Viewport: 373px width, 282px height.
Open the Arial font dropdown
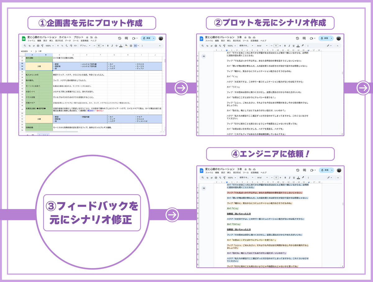click(259, 46)
